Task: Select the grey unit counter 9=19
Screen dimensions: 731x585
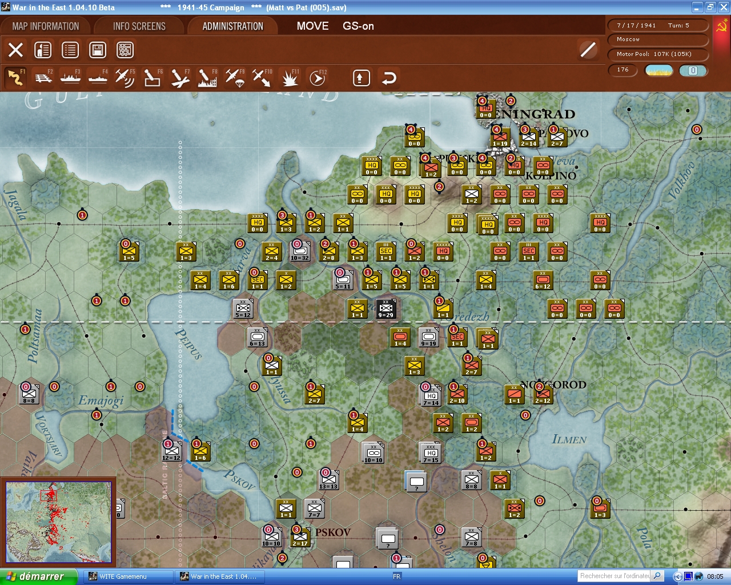Action: [428, 338]
